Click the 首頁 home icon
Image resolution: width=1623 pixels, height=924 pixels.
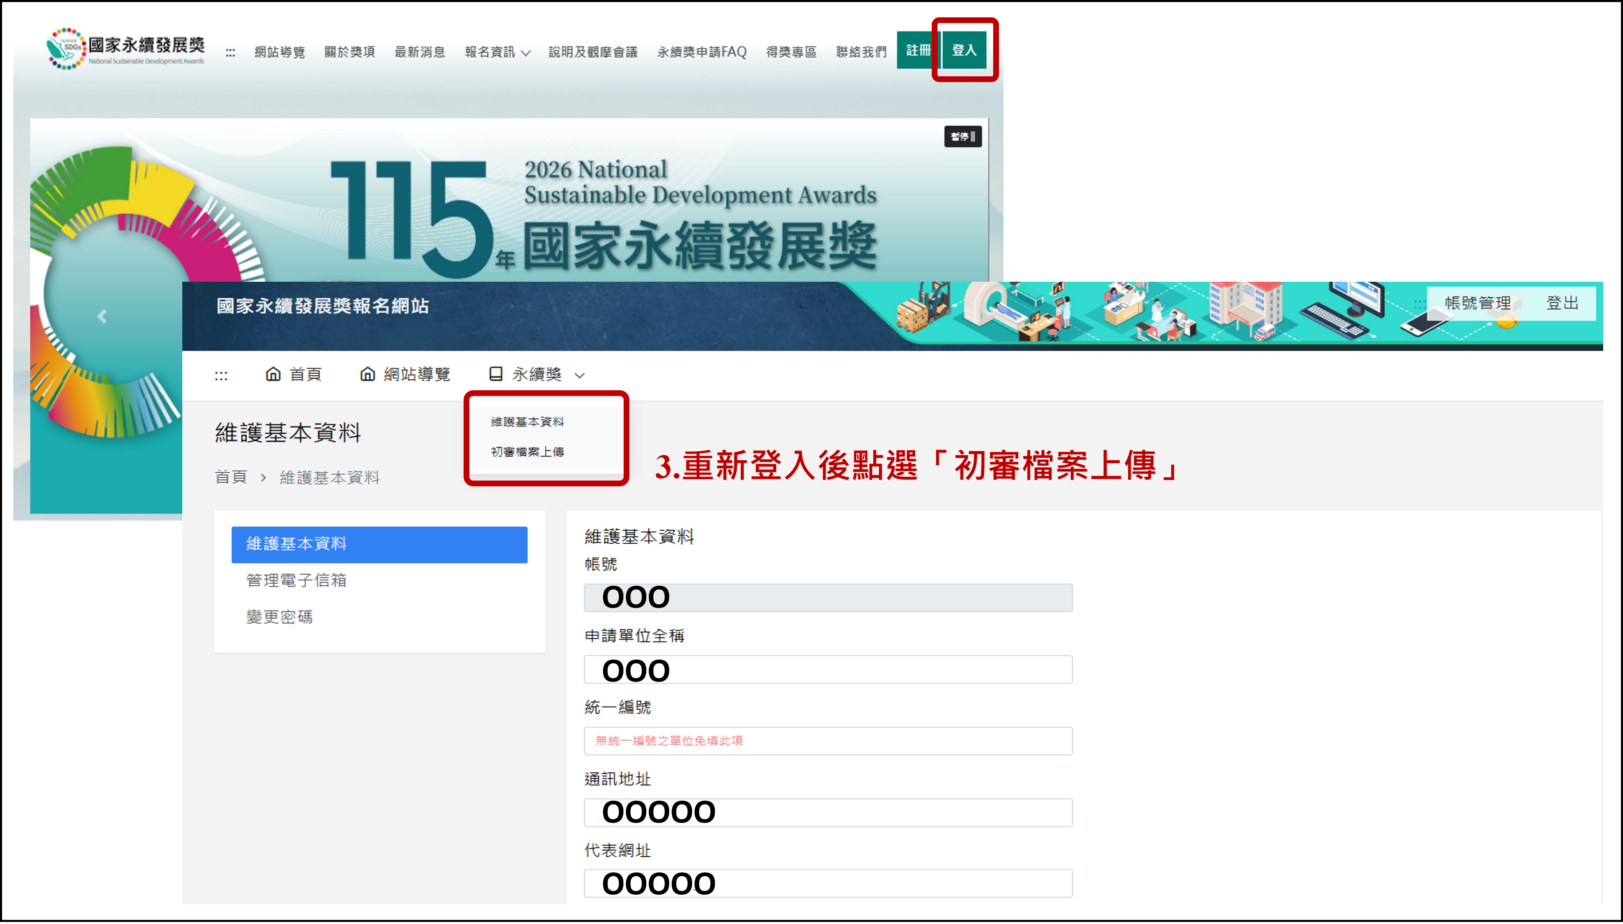pos(273,375)
